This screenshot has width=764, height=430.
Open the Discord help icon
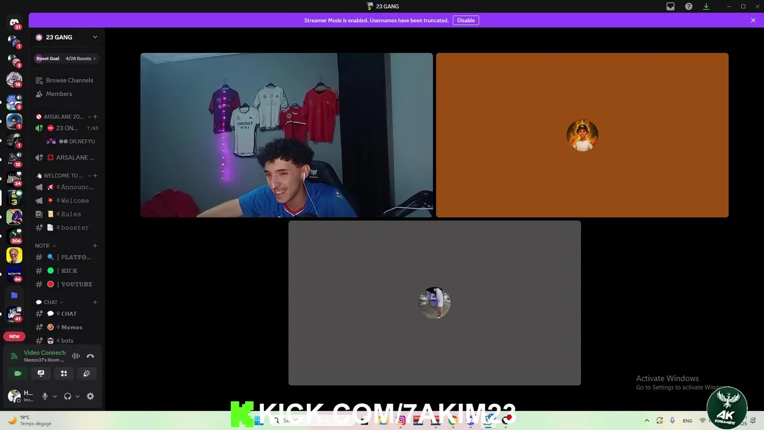[689, 7]
